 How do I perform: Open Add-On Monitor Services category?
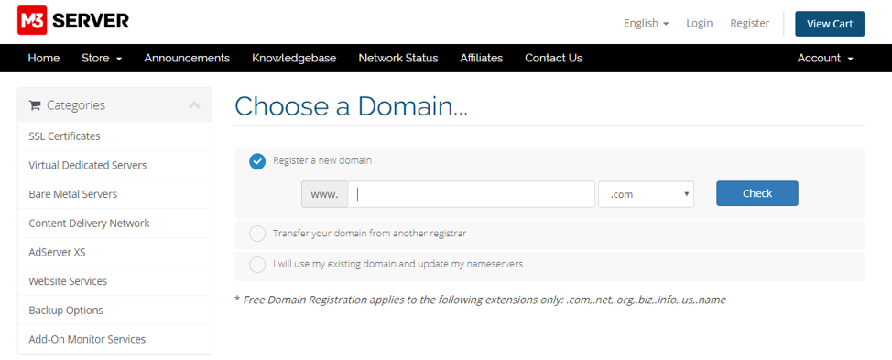[114, 340]
